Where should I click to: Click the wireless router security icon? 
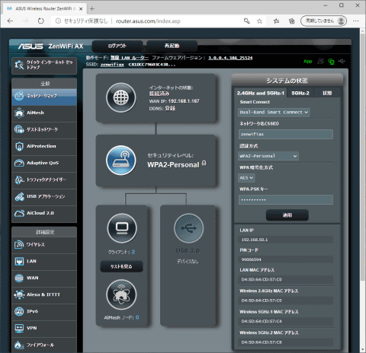(121, 161)
